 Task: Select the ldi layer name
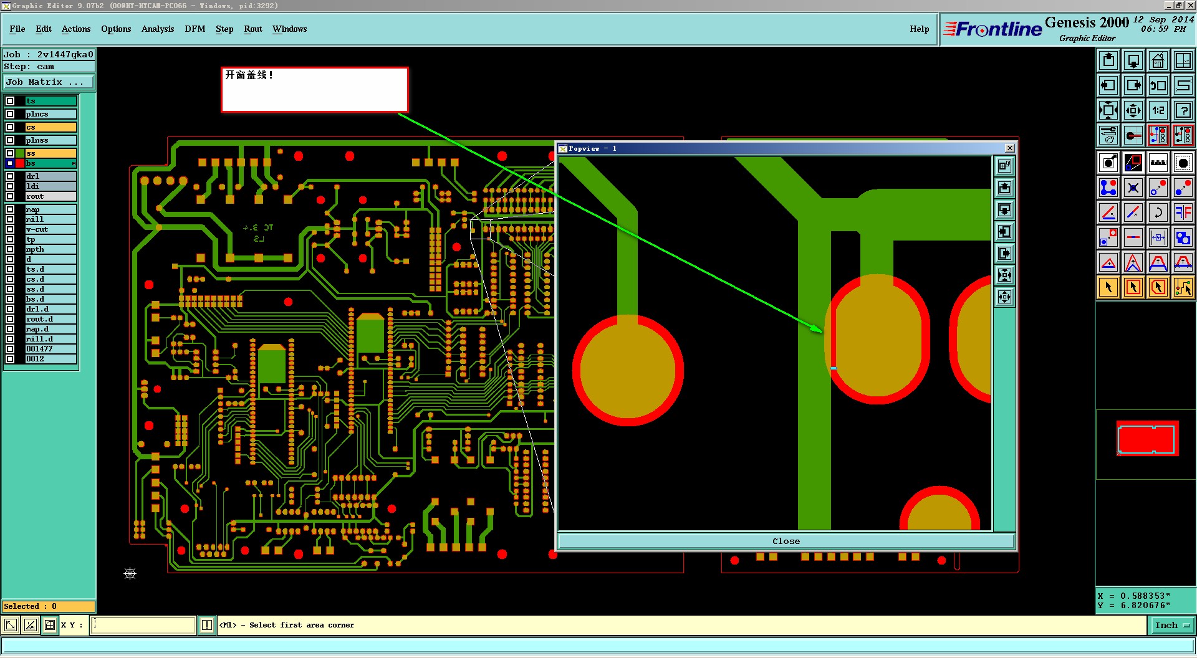pyautogui.click(x=50, y=186)
